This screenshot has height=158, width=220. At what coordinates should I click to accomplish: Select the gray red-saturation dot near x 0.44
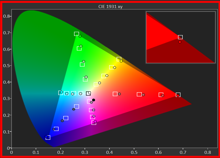point(119,94)
